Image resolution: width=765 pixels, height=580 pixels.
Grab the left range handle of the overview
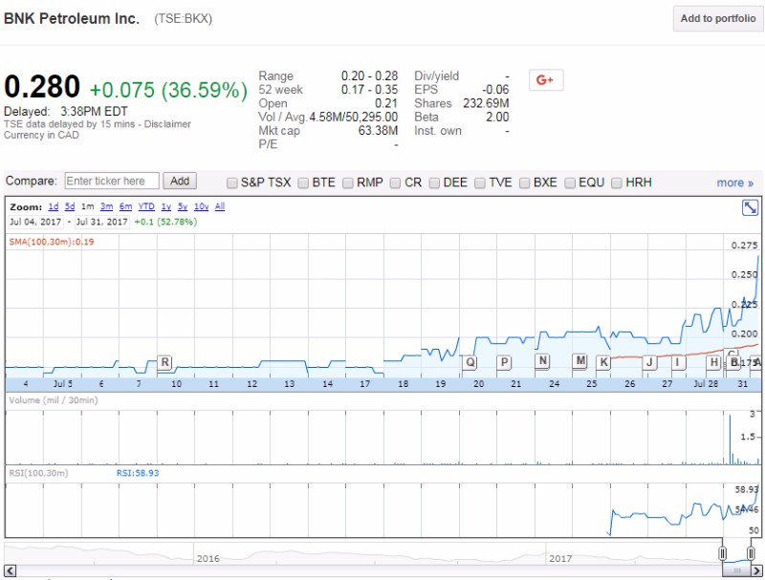[723, 553]
